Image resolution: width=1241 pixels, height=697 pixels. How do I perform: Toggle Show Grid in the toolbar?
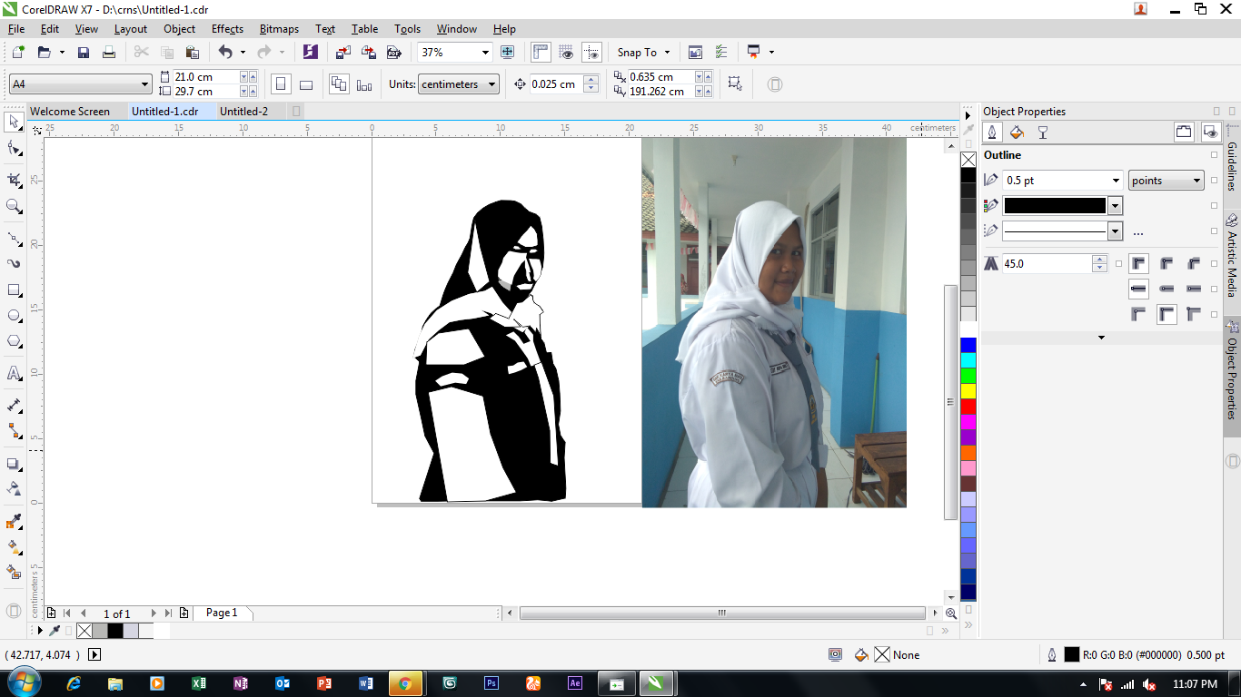(566, 53)
